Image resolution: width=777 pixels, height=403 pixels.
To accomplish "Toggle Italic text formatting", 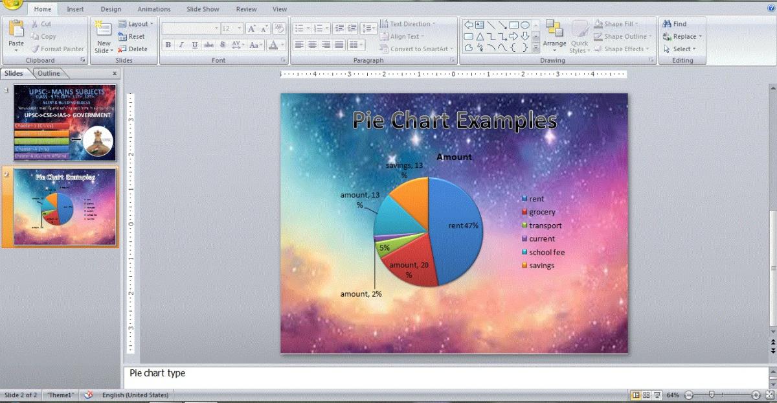I will coord(181,45).
